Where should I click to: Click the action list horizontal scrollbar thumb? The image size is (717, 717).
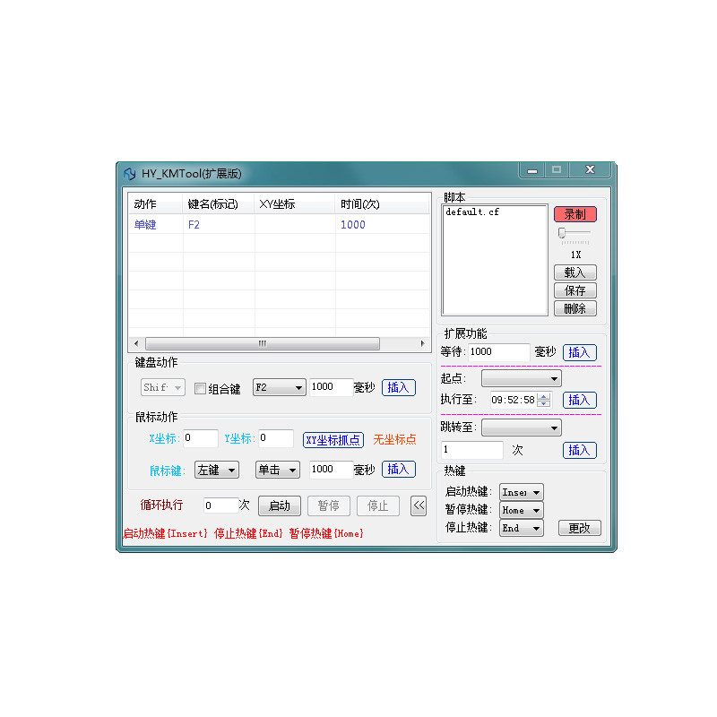tap(263, 343)
